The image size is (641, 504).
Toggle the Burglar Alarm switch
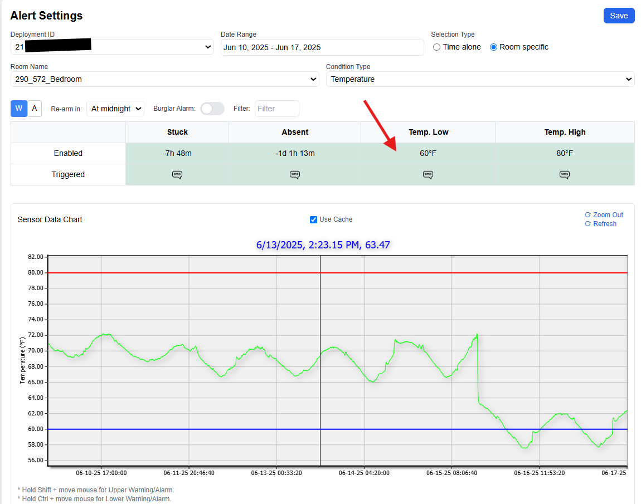pos(212,109)
